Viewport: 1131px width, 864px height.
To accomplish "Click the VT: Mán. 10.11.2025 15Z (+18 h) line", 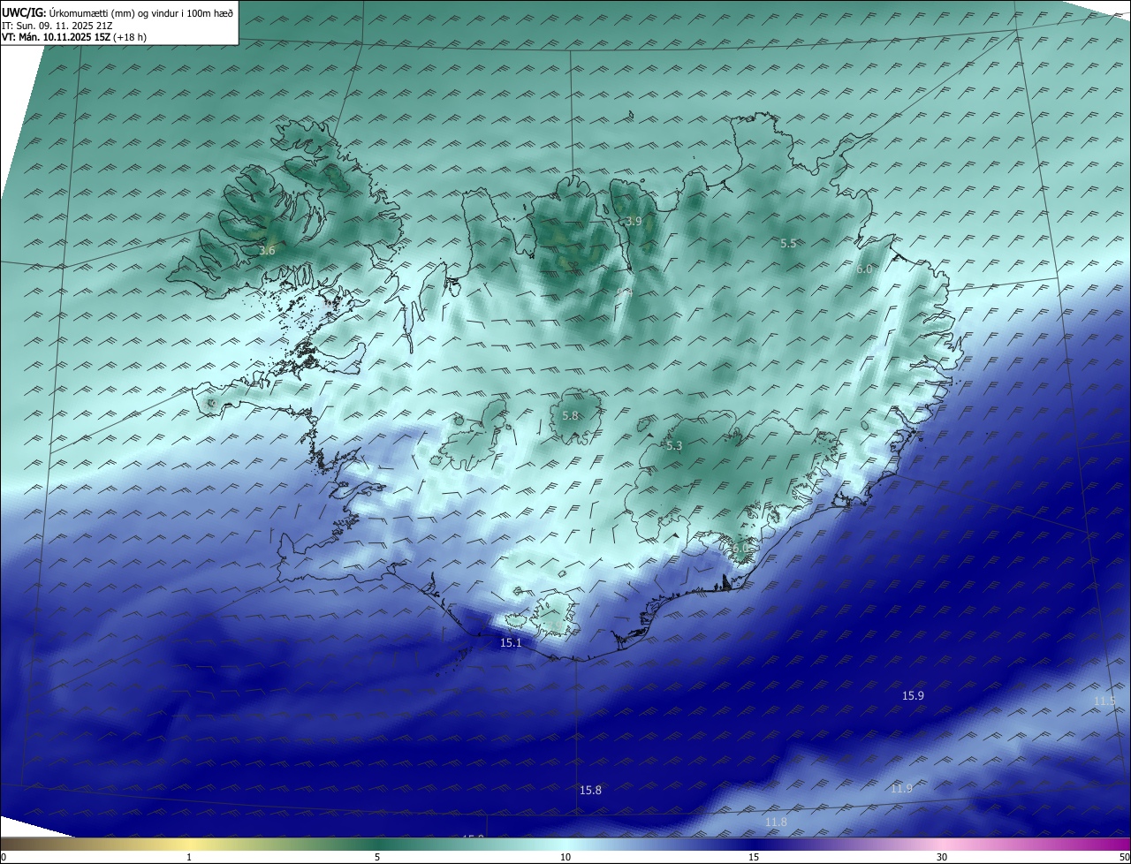I will (74, 37).
